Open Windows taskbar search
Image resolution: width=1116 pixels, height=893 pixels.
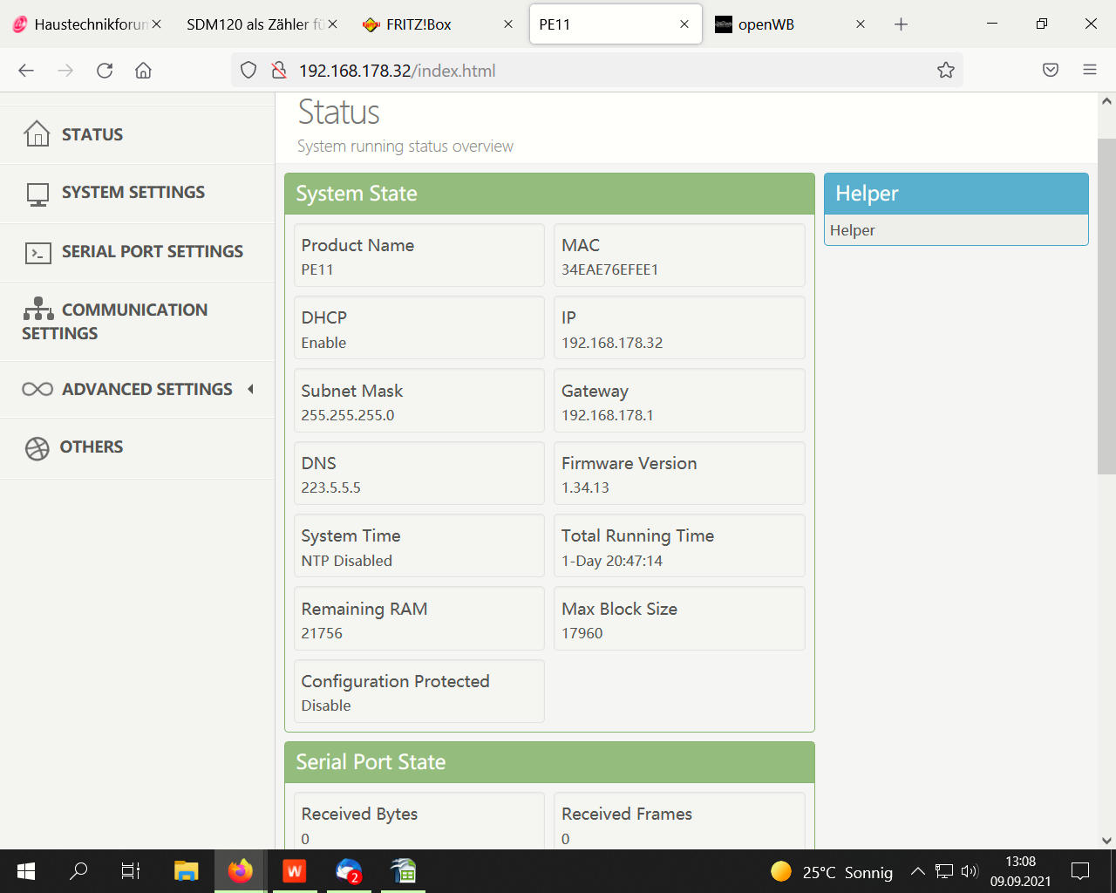click(x=78, y=871)
